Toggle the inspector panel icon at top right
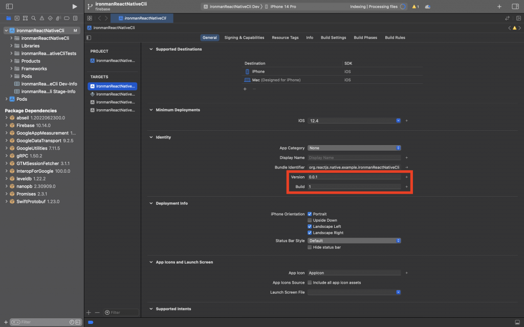Image resolution: width=524 pixels, height=327 pixels. 515,6
